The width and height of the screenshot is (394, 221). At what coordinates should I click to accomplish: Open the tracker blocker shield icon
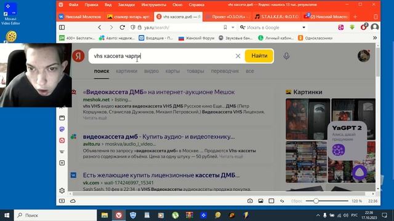133,27
